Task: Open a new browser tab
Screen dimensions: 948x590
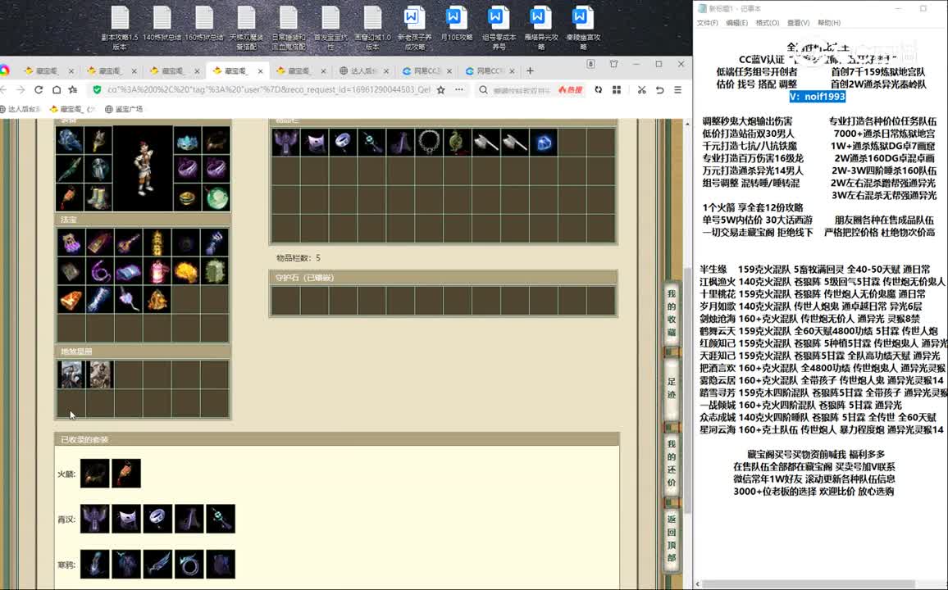Action: pyautogui.click(x=531, y=70)
